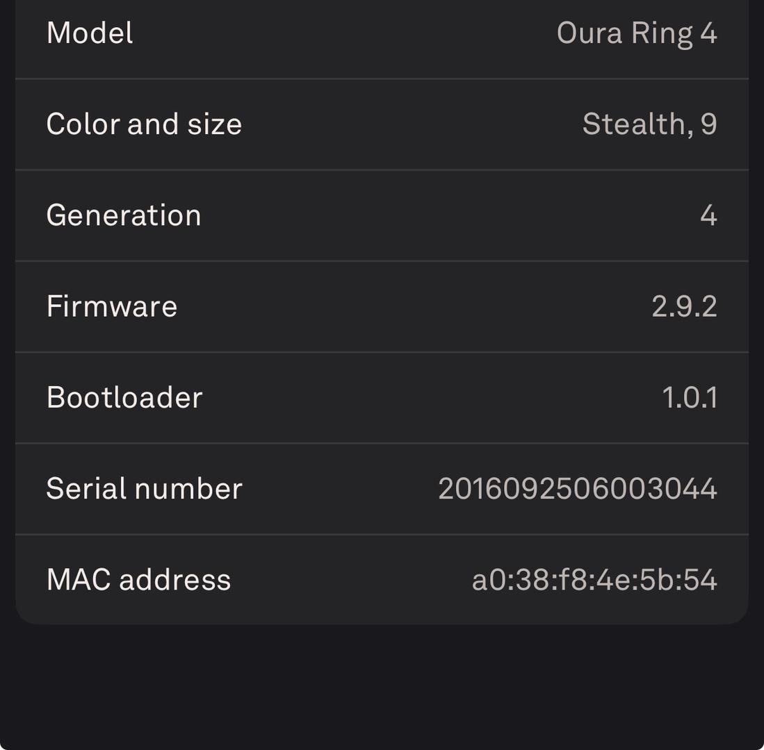Select the MAC address a0:38:f8:4e:5b:54
This screenshot has height=750, width=764.
click(x=594, y=579)
